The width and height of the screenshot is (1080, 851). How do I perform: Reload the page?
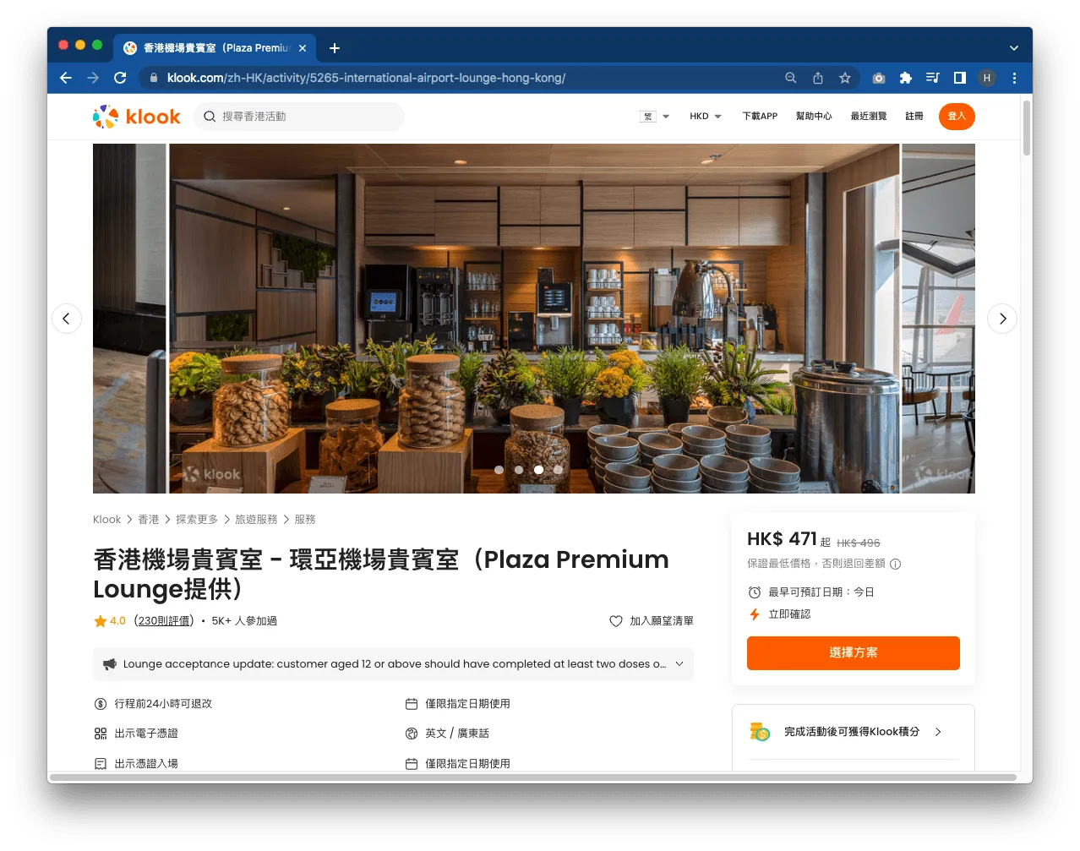pyautogui.click(x=120, y=78)
